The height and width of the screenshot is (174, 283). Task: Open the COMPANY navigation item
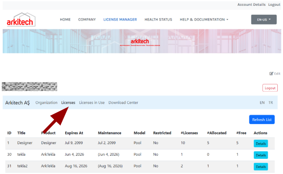pos(87,20)
